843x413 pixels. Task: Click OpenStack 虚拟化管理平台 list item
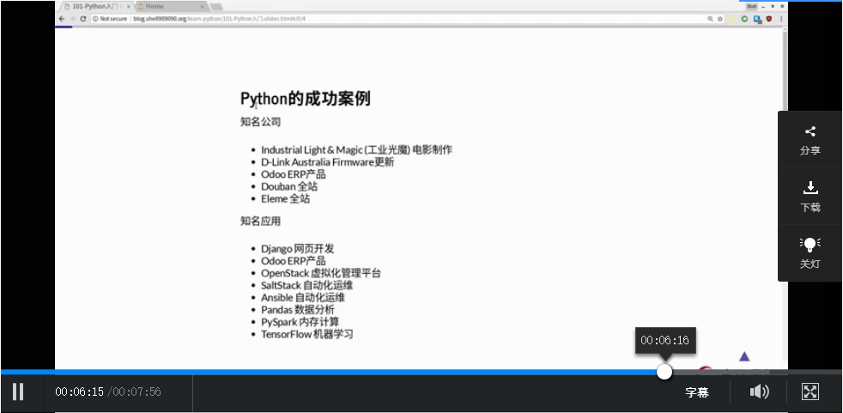click(321, 273)
